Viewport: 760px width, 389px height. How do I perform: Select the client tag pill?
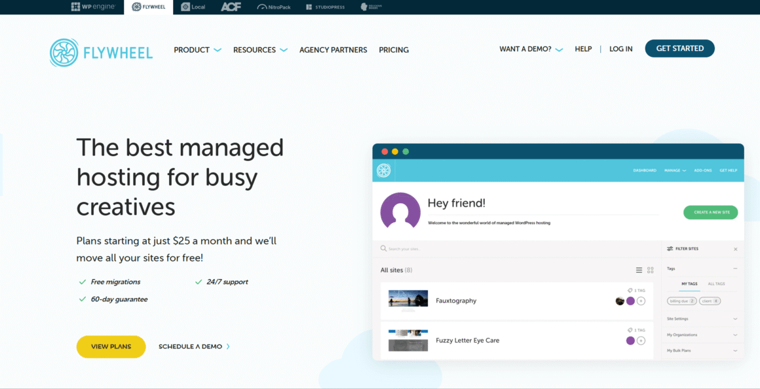(x=710, y=301)
